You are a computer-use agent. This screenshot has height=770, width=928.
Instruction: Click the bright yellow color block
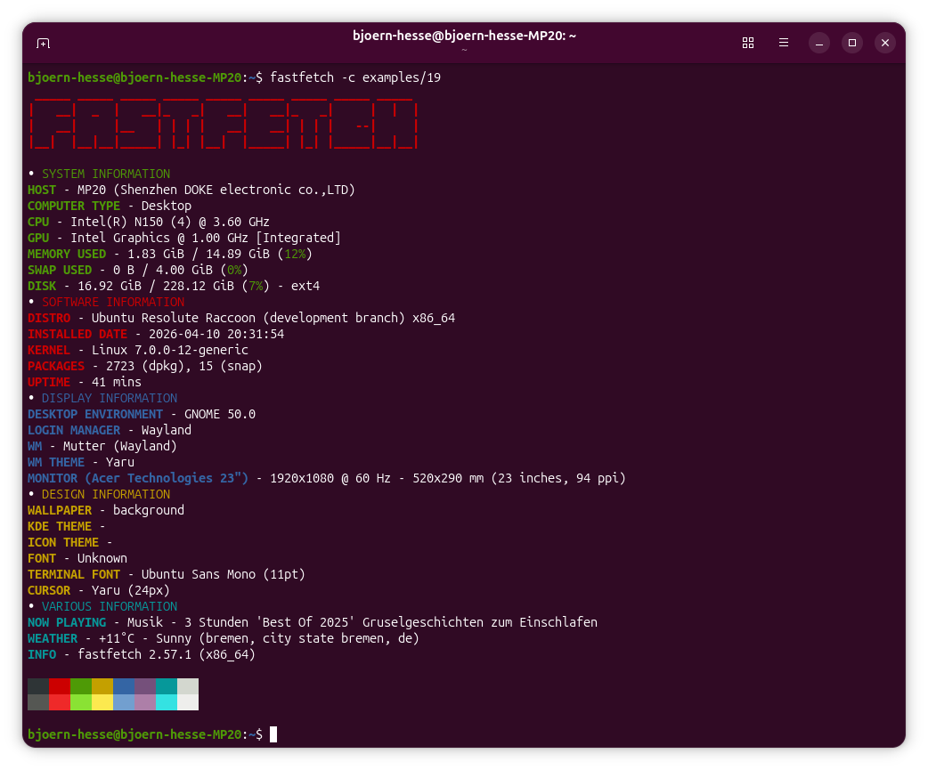(102, 702)
